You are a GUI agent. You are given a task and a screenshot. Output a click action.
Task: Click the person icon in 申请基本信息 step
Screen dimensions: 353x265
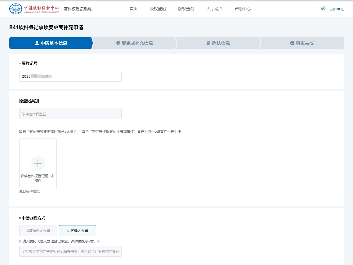pyautogui.click(x=37, y=43)
